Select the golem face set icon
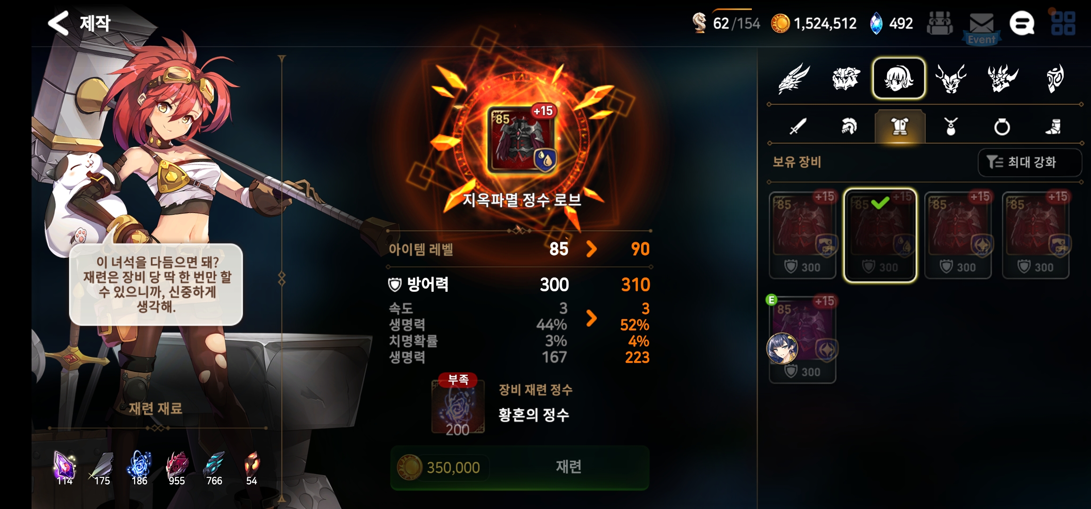Image resolution: width=1091 pixels, height=509 pixels. tap(846, 78)
